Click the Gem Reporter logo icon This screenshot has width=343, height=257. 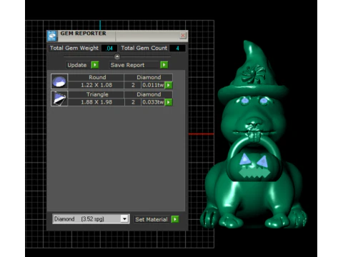pyautogui.click(x=52, y=36)
